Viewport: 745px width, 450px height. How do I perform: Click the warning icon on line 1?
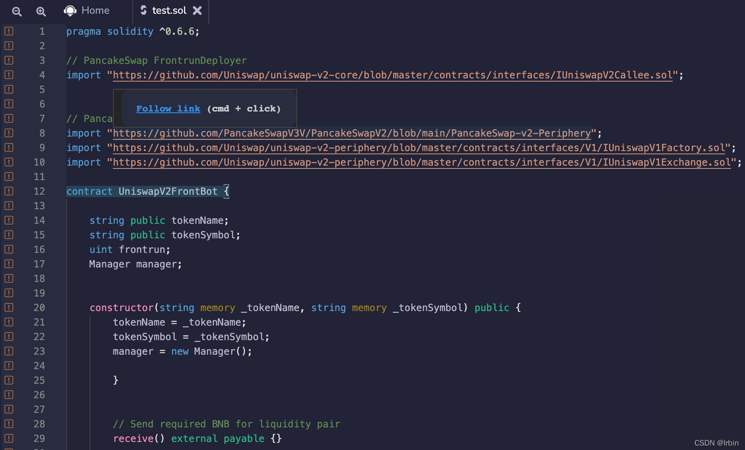coord(9,31)
